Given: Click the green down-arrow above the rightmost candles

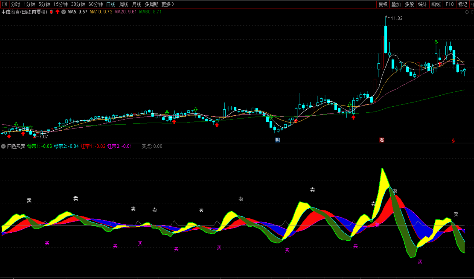Looking at the screenshot, I should click(436, 42).
